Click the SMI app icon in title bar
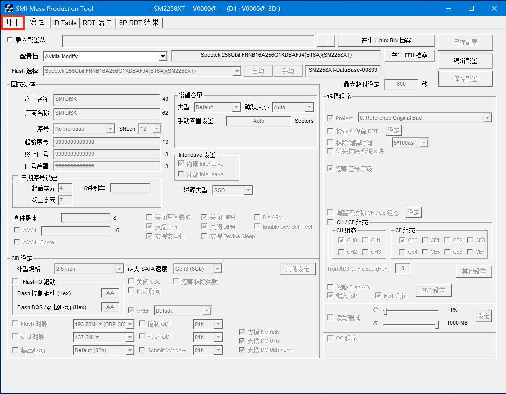Viewport: 506px width, 394px height. pyautogui.click(x=9, y=8)
